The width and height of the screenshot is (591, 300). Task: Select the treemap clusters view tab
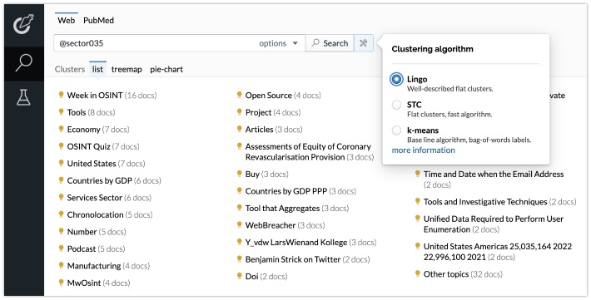tap(127, 69)
